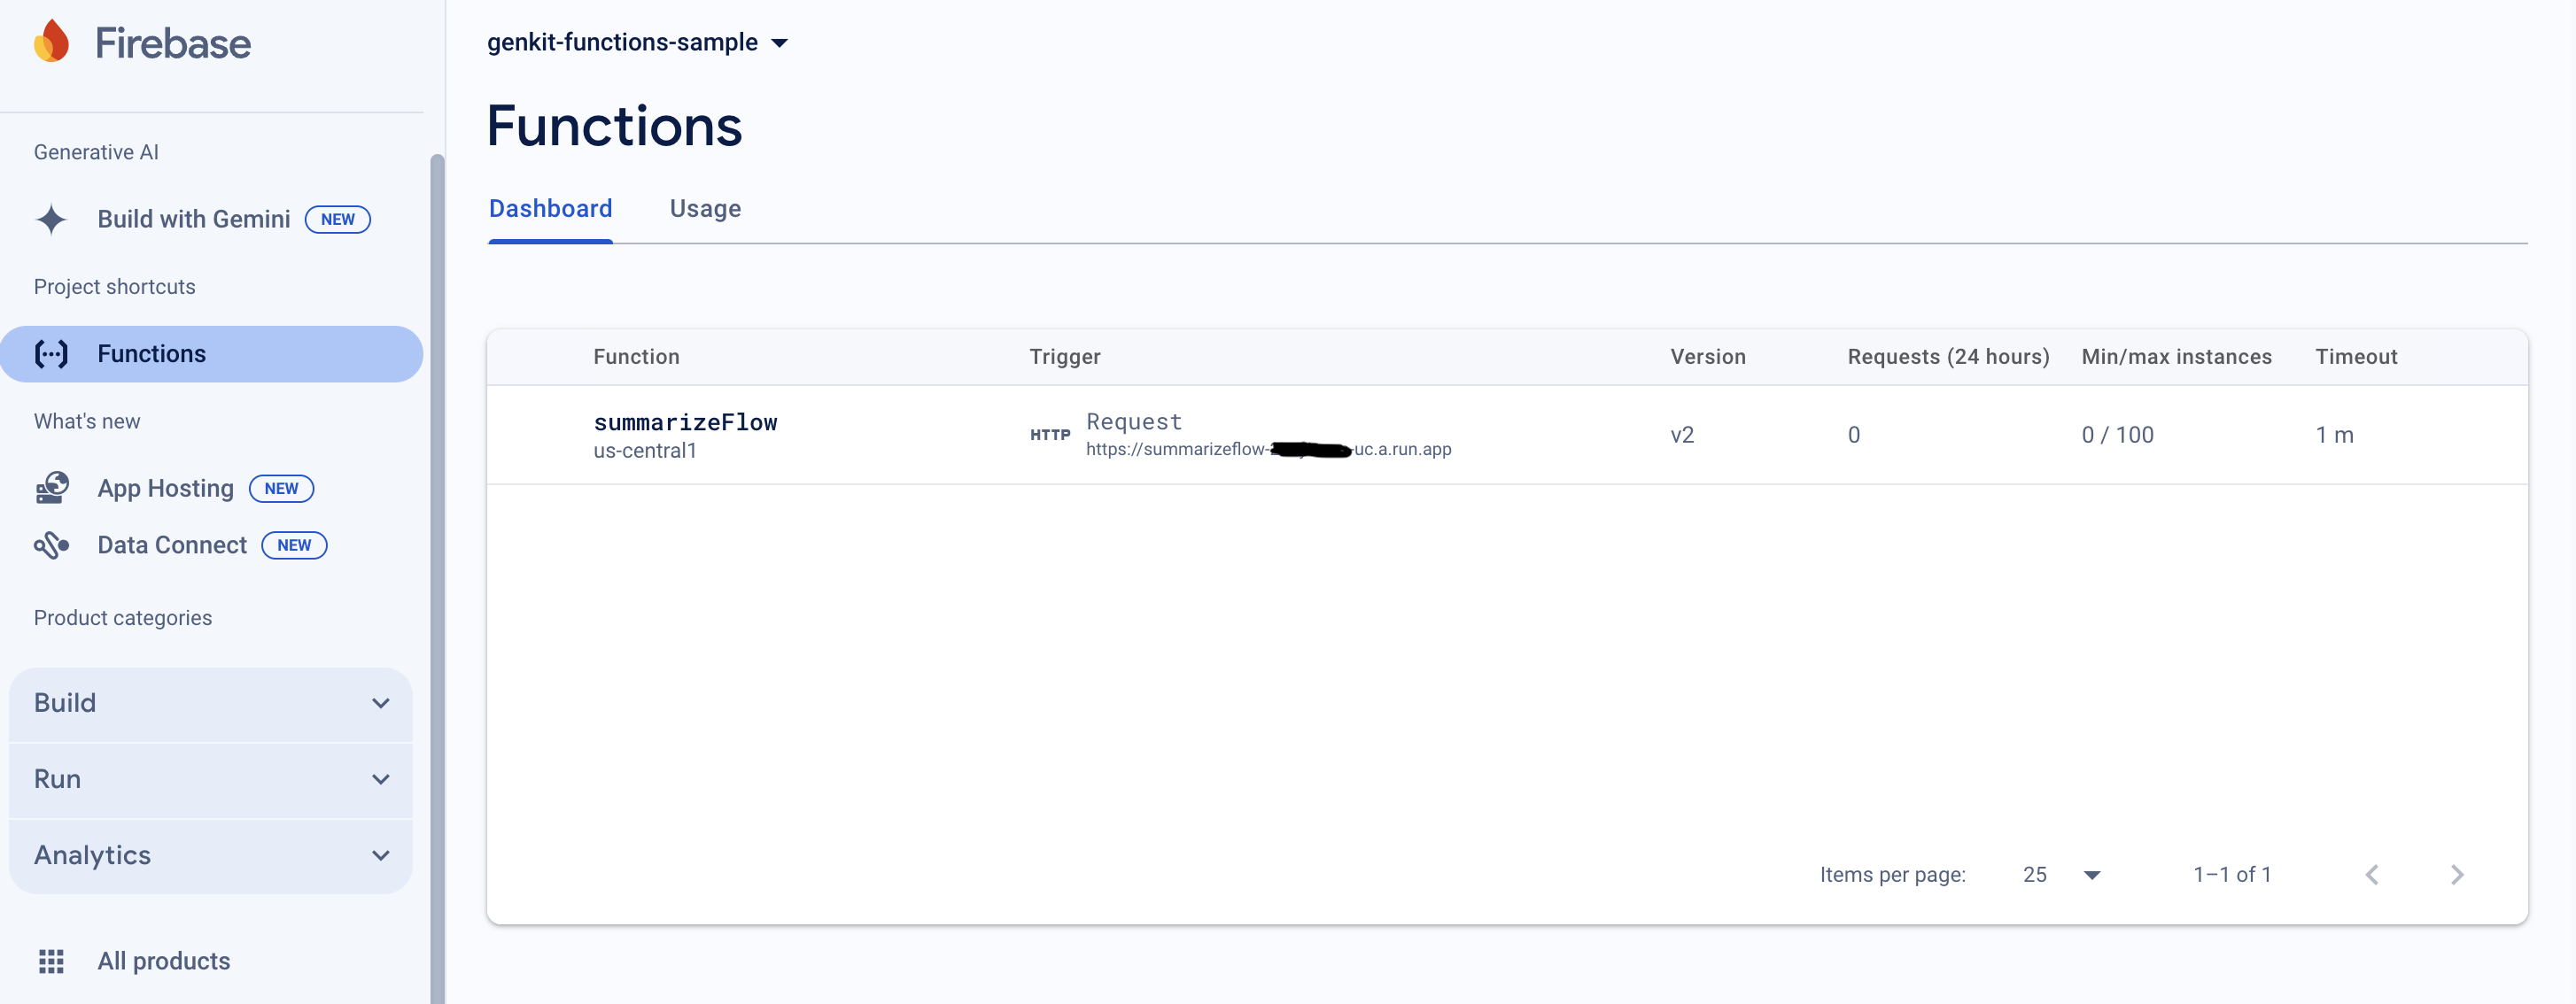Click the Data Connect icon
The width and height of the screenshot is (2576, 1004).
(50, 542)
